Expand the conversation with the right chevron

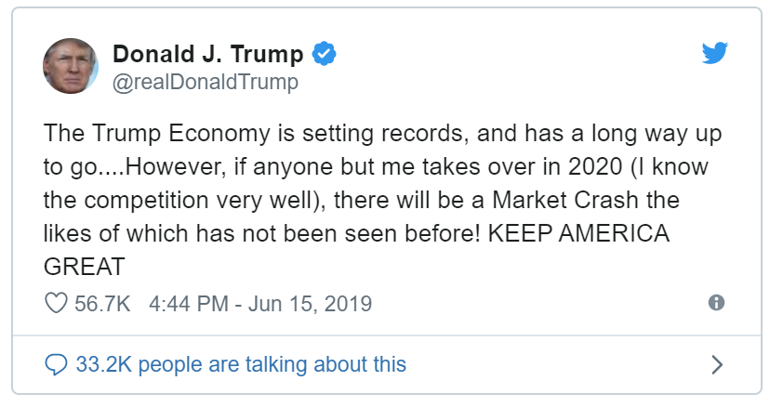[716, 363]
